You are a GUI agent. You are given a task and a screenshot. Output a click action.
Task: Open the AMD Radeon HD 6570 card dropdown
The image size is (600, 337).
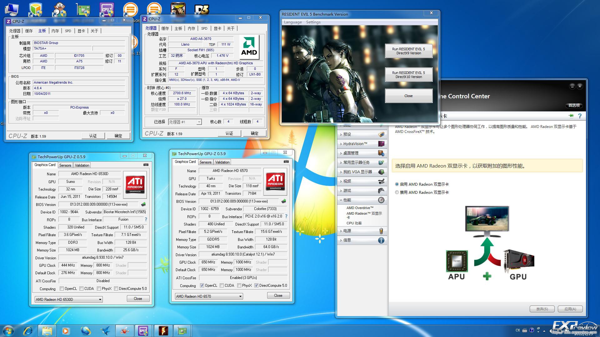click(209, 296)
